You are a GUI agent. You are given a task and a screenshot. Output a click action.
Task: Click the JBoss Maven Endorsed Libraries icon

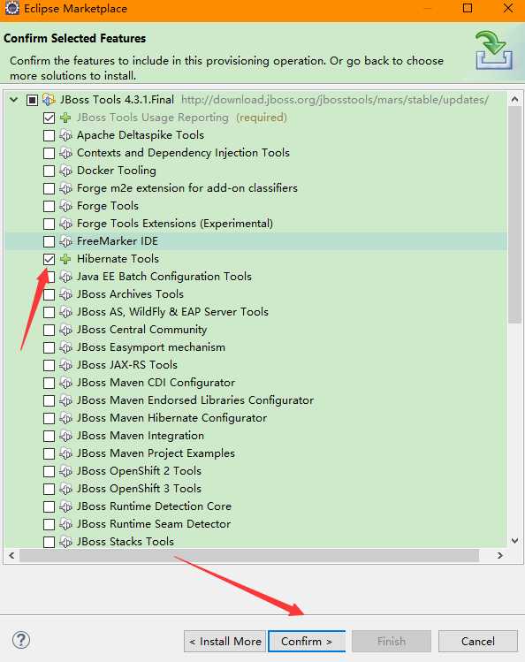coord(65,400)
